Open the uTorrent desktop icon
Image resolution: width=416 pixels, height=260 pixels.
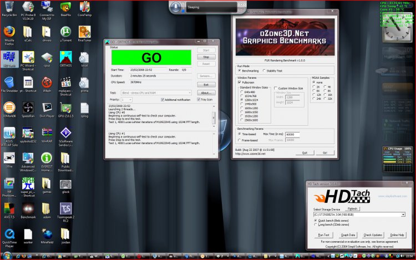coord(65,34)
